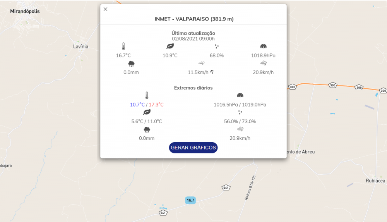Click the wind direction arrow beside 11.5km/h

coord(212,72)
